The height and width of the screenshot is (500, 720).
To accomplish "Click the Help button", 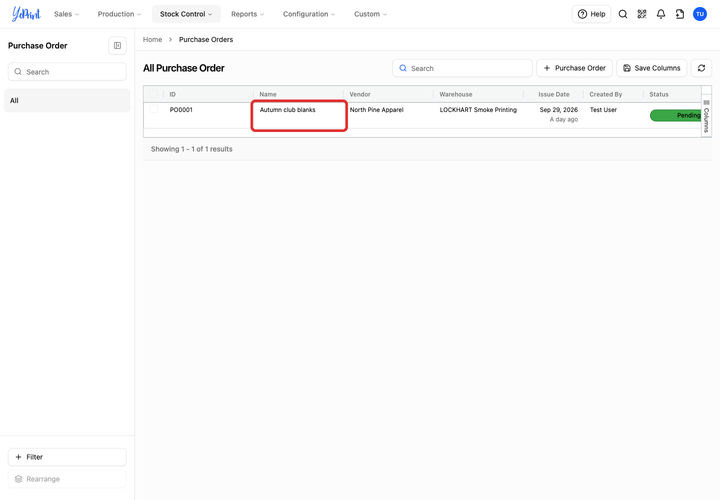I will point(591,14).
